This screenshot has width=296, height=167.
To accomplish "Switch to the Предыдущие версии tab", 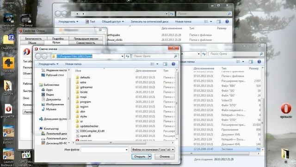I will [x=86, y=39].
